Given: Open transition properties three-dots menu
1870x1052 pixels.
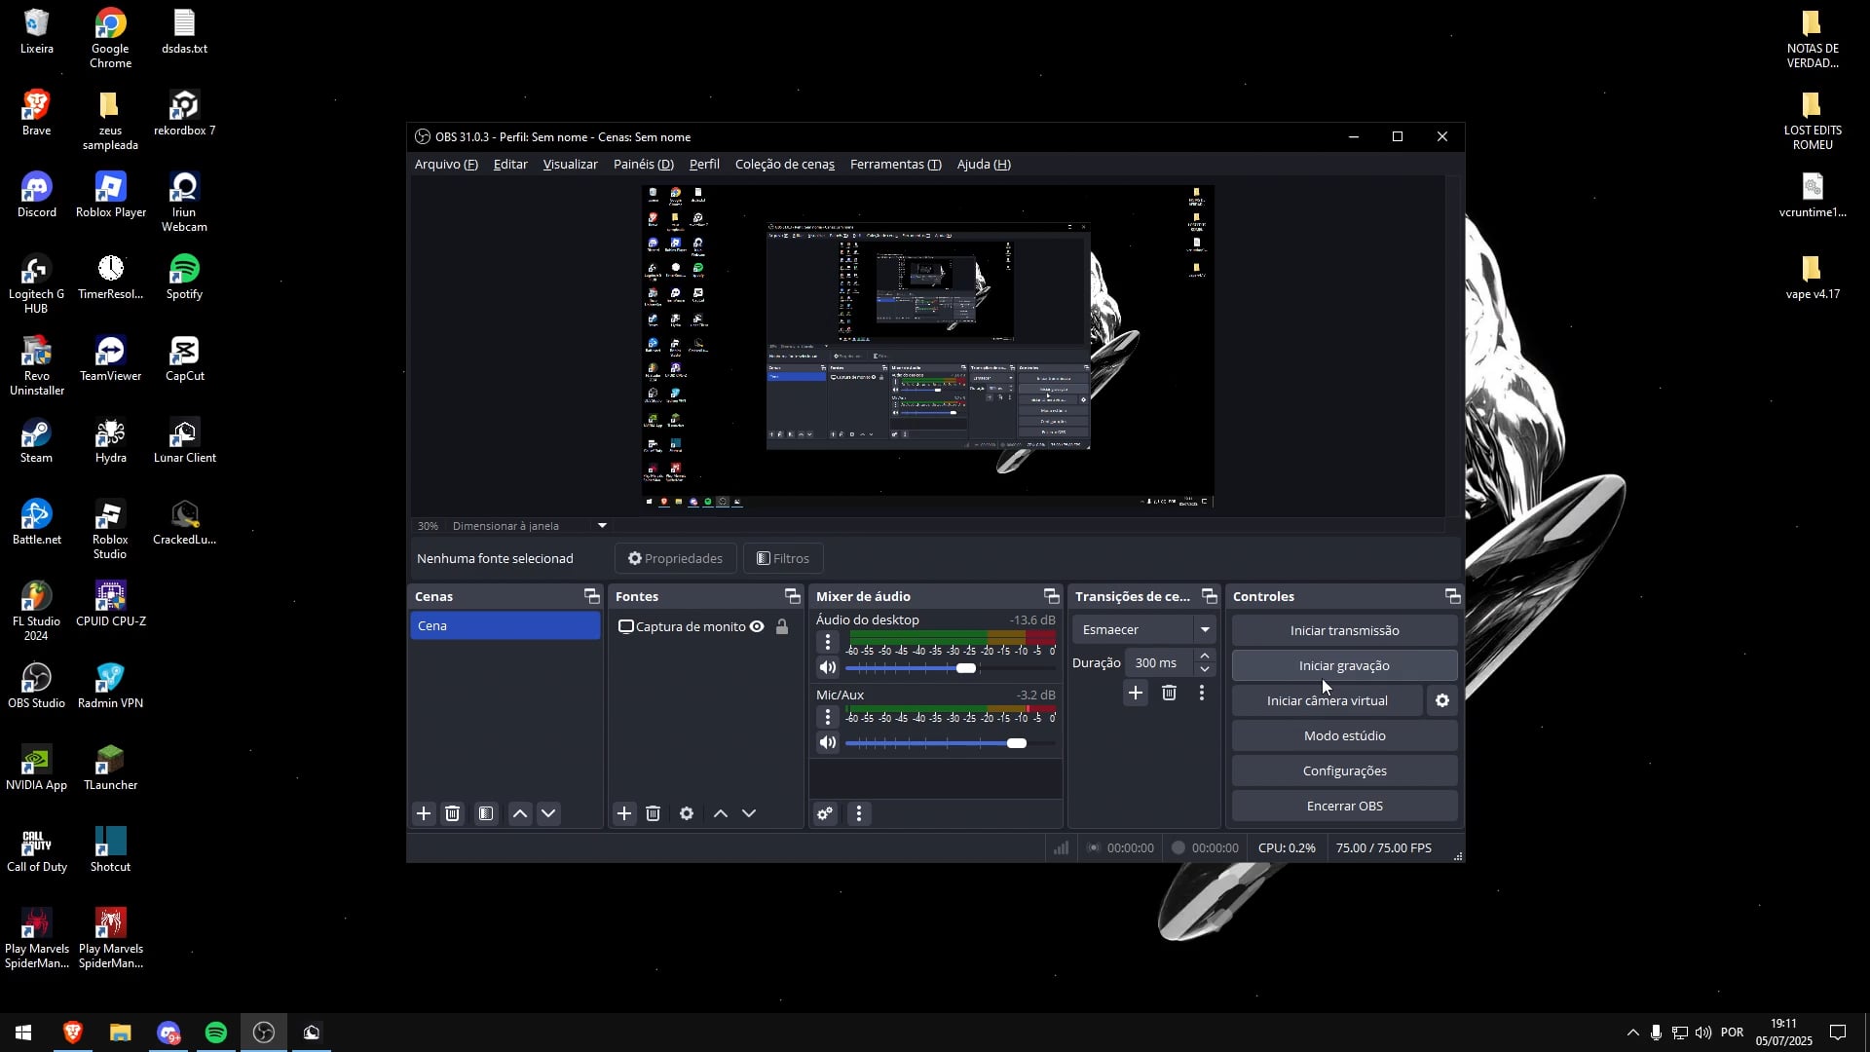Looking at the screenshot, I should click(1202, 693).
